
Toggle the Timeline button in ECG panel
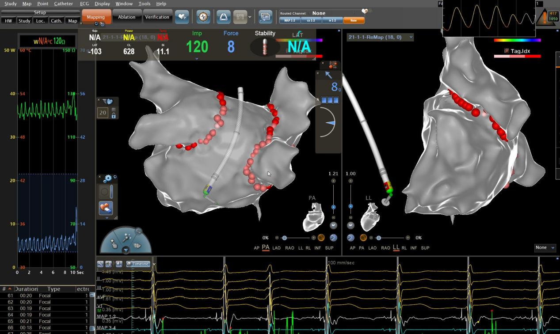click(138, 264)
